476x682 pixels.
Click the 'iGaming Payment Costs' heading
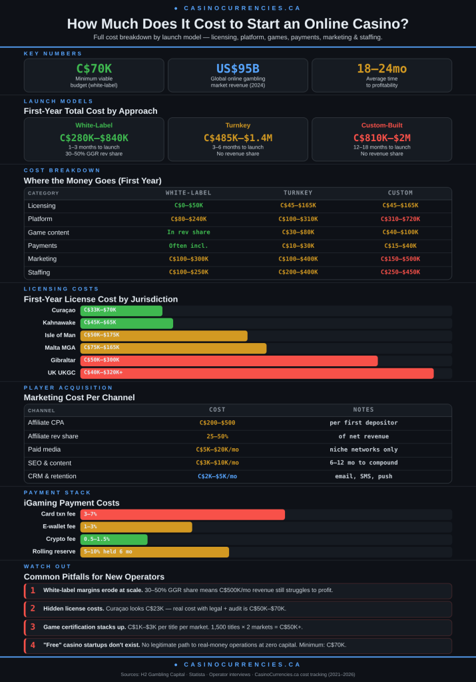(x=72, y=503)
